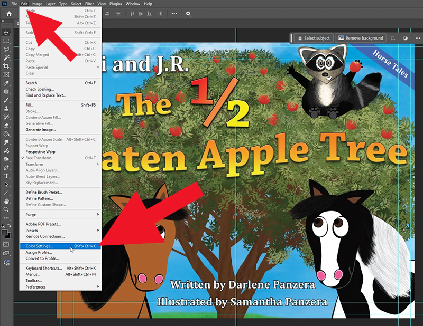Click the Select subject button
Image resolution: width=423 pixels, height=326 pixels.
pos(314,38)
